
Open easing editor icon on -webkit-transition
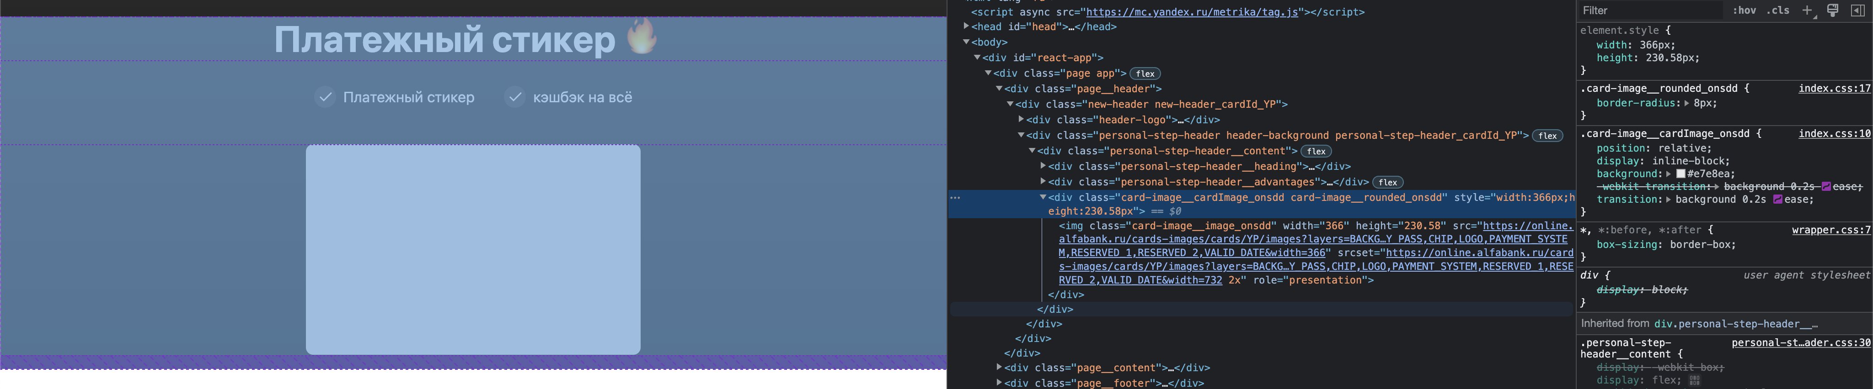point(1826,187)
